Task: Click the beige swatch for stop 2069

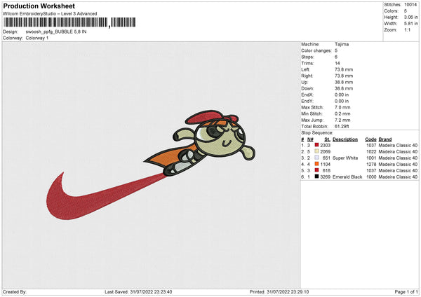Action: 316,151
